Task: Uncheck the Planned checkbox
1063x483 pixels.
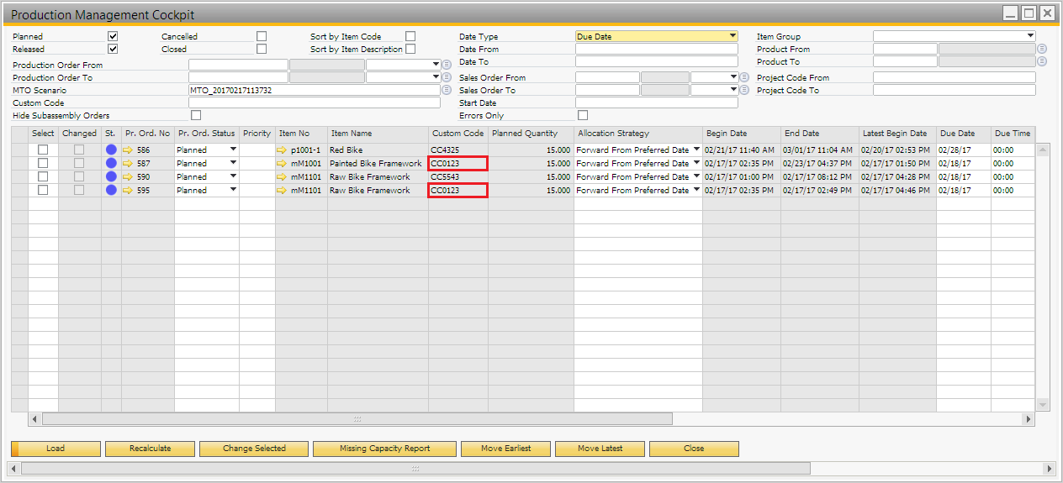Action: click(113, 36)
